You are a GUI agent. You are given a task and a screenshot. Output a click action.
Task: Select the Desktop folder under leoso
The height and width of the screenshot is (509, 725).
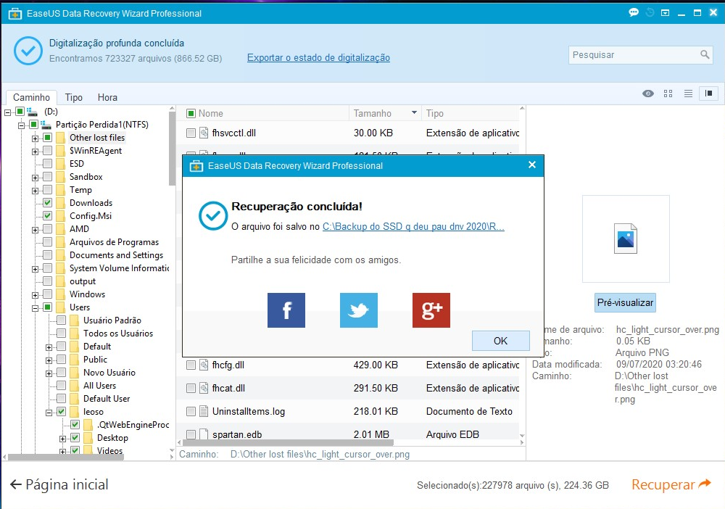tap(112, 438)
